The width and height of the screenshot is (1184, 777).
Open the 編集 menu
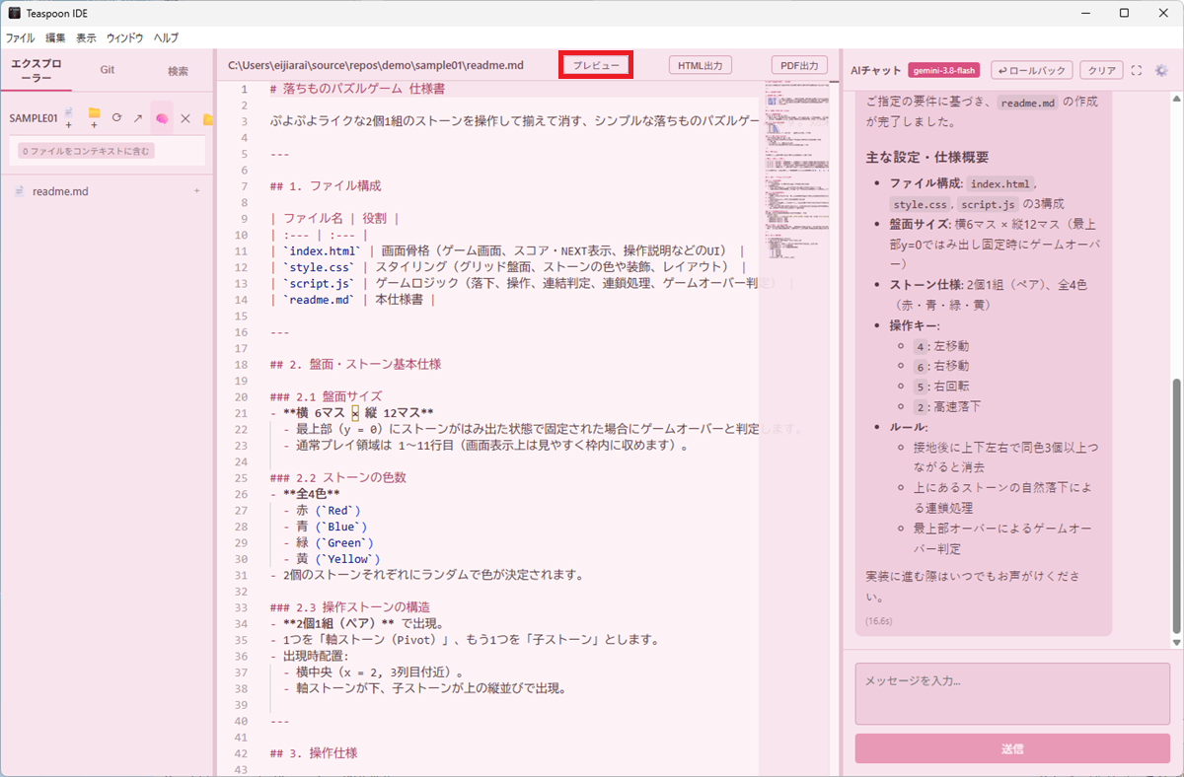(x=55, y=37)
